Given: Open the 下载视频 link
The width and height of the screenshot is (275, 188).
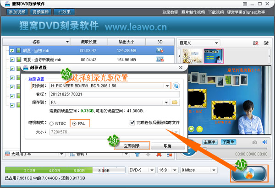Looking at the screenshot, I should pyautogui.click(x=216, y=12).
